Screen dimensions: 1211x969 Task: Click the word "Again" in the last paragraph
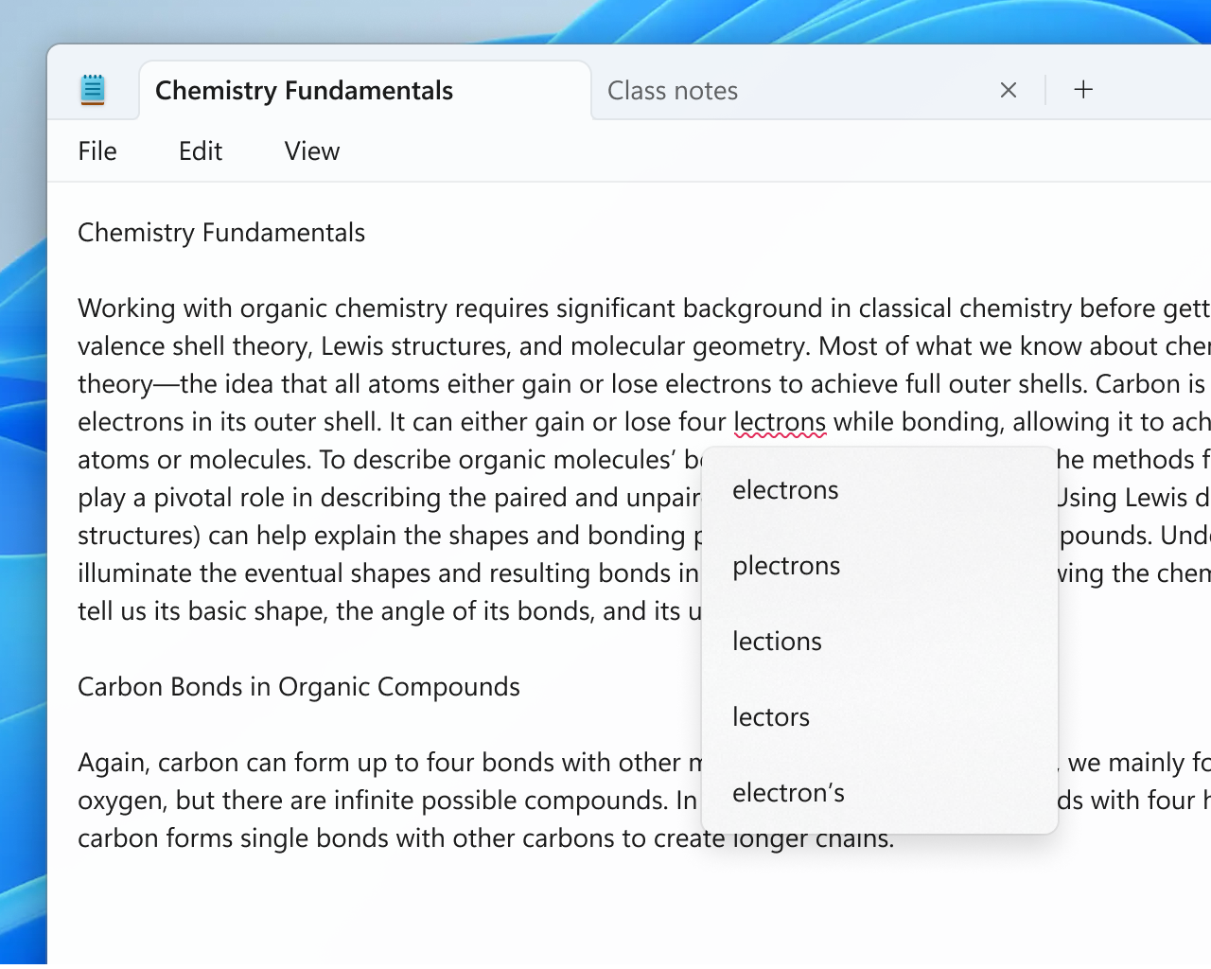point(112,763)
